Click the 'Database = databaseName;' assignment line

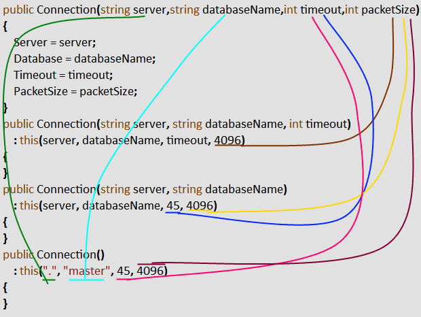[x=84, y=59]
